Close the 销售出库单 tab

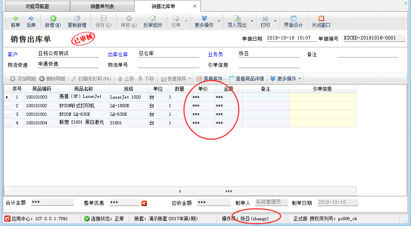(195, 6)
